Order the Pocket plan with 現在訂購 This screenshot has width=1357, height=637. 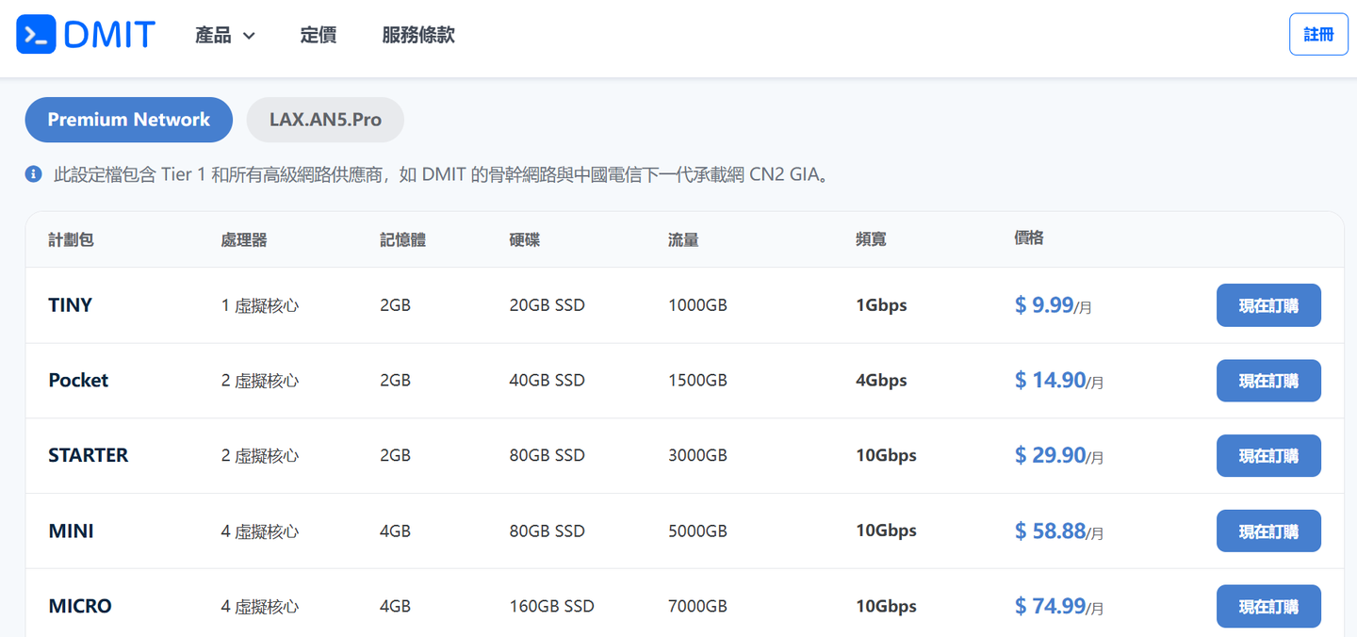(1268, 381)
